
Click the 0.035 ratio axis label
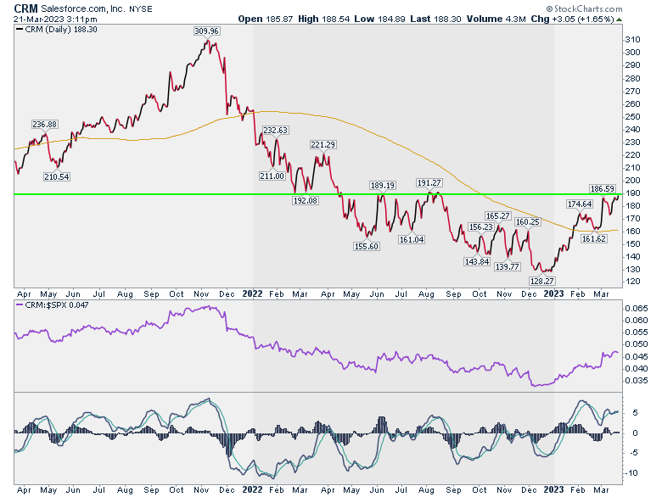pyautogui.click(x=637, y=381)
